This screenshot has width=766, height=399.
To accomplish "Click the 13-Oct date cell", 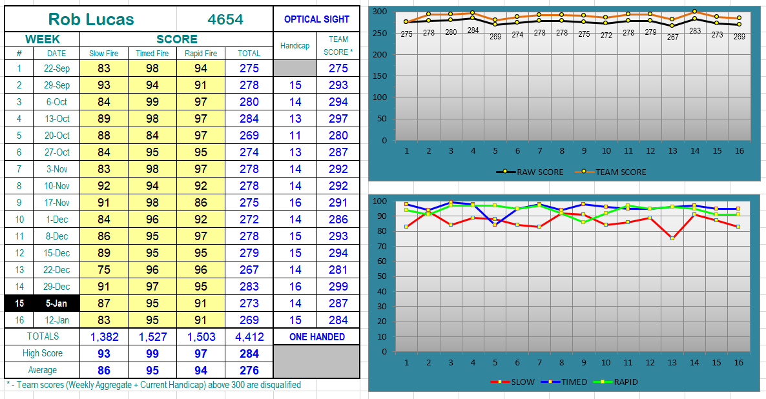I will [x=57, y=119].
